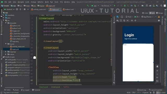Open the Palette side panel
Screen dimensions: 167x94
114,20
